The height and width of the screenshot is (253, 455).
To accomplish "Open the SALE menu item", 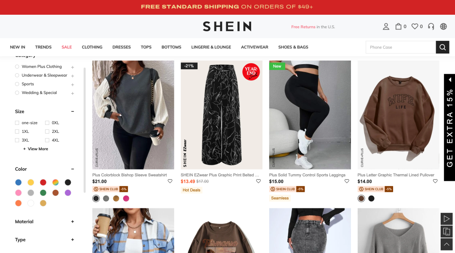I will point(67,47).
